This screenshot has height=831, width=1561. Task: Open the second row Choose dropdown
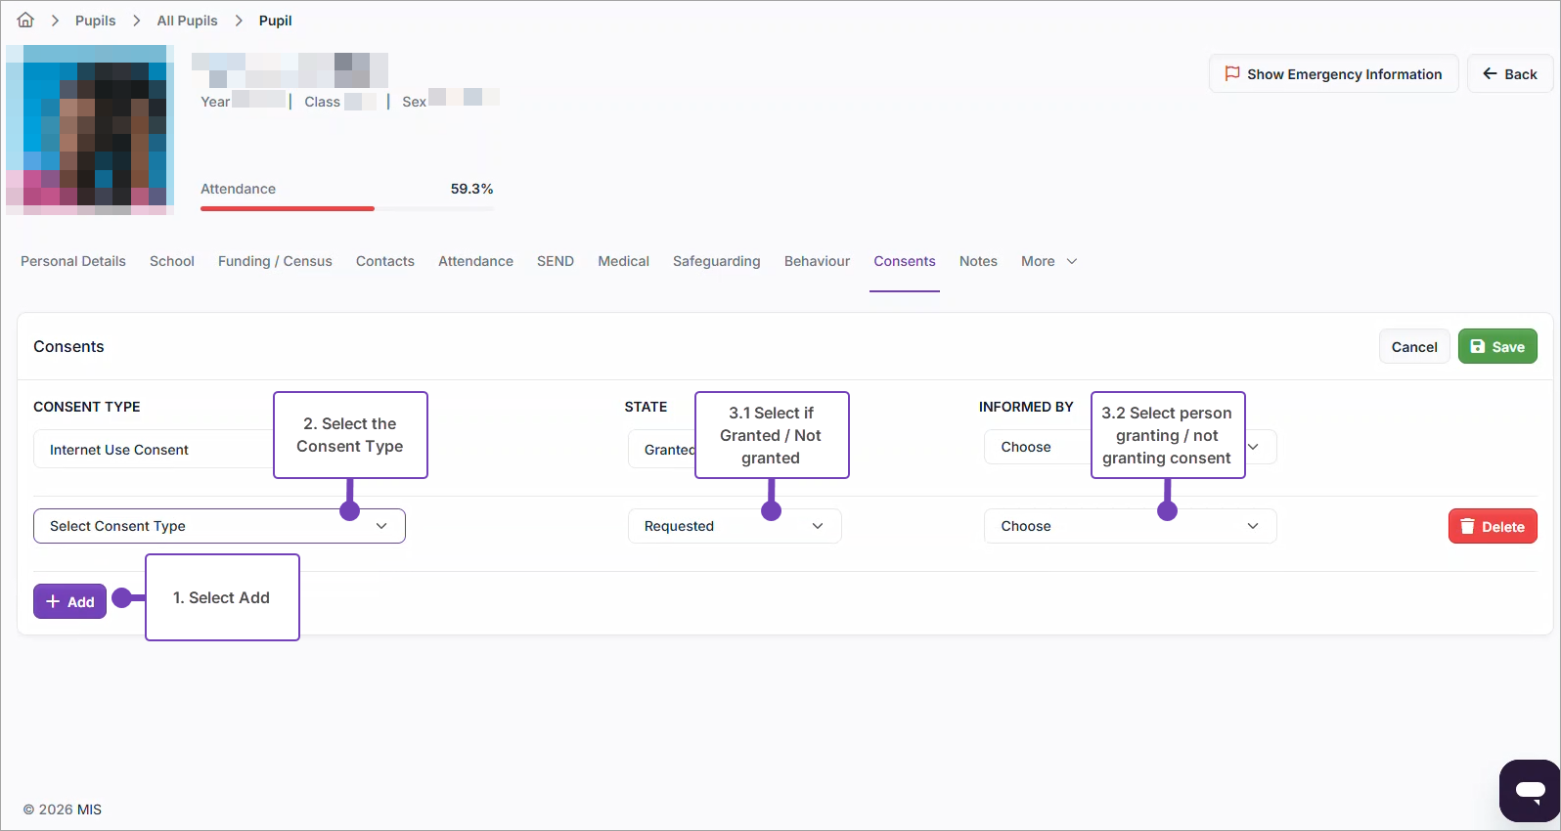(x=1129, y=526)
